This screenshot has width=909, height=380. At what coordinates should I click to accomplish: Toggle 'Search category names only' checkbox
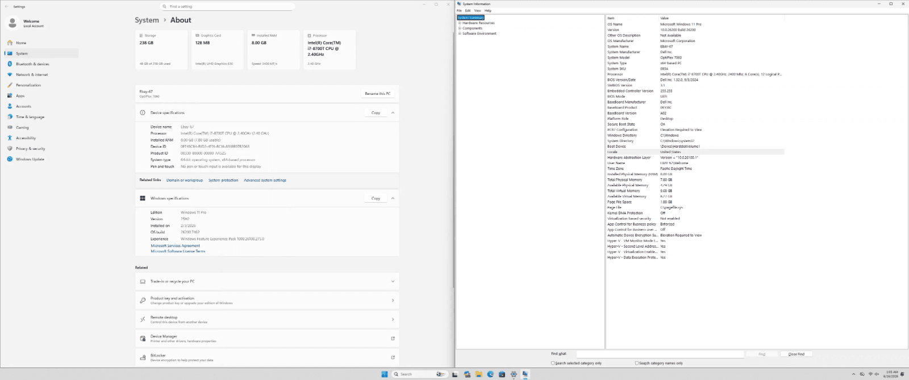tap(637, 363)
